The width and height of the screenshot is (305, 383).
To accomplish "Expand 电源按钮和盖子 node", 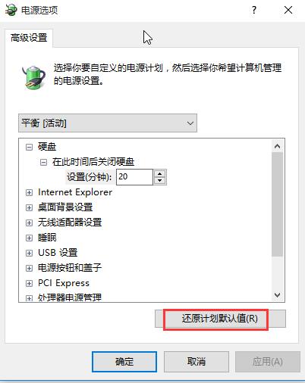I will click(30, 268).
